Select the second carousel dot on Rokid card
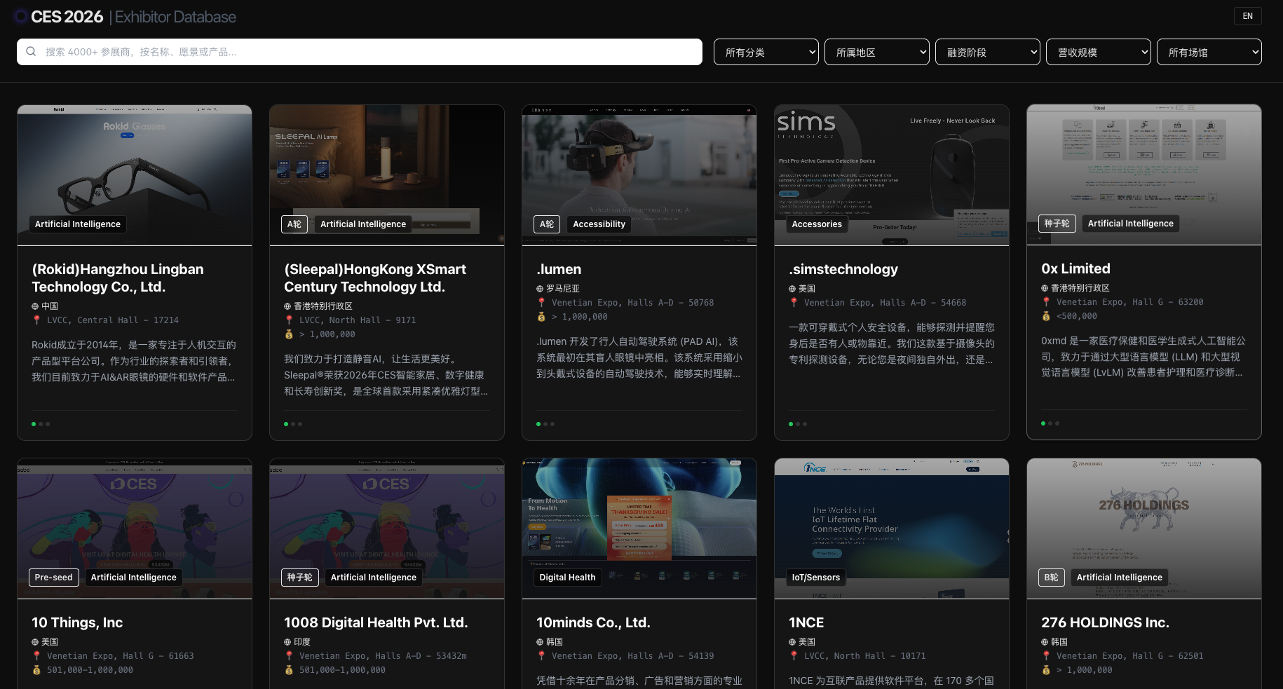This screenshot has width=1283, height=689. [41, 424]
